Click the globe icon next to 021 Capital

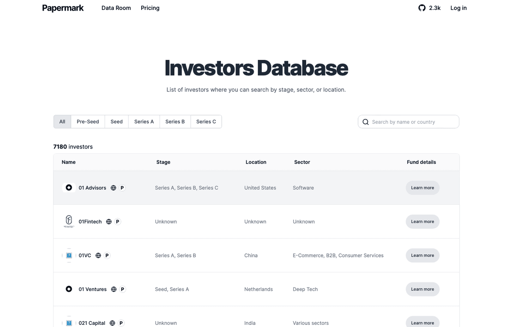point(112,323)
